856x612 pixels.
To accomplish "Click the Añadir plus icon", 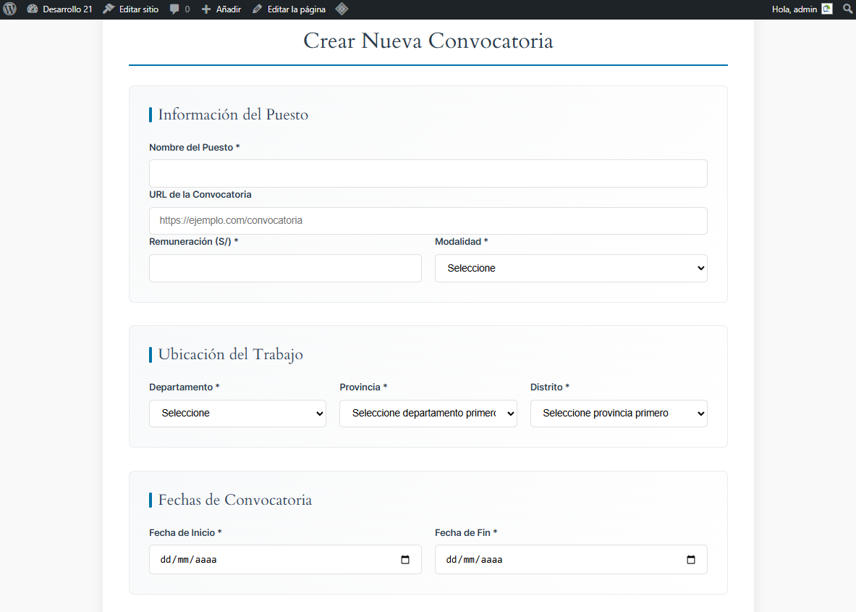I will point(206,9).
